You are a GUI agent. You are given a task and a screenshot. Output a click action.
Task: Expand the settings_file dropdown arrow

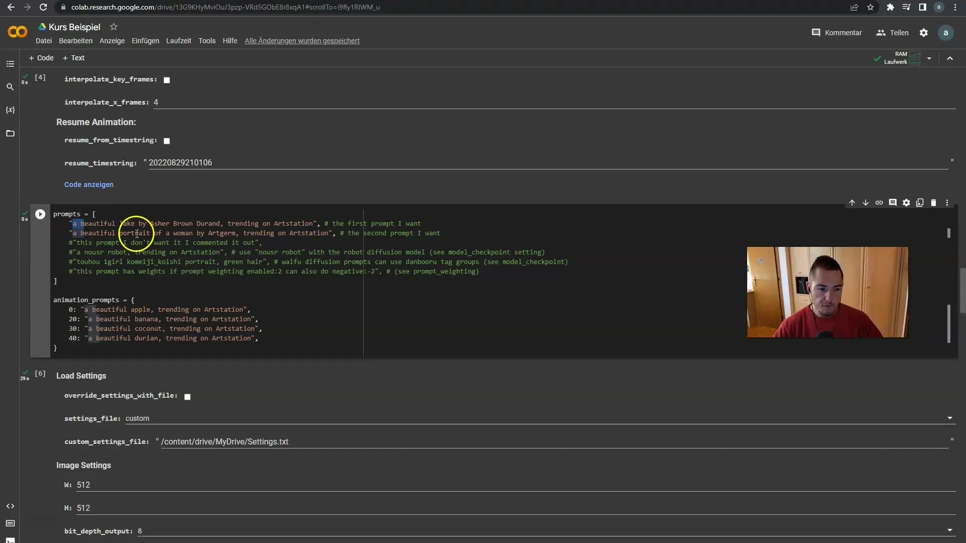pos(949,418)
